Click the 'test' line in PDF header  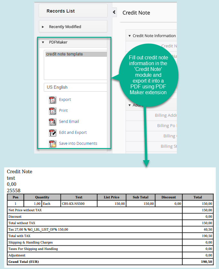[11, 178]
